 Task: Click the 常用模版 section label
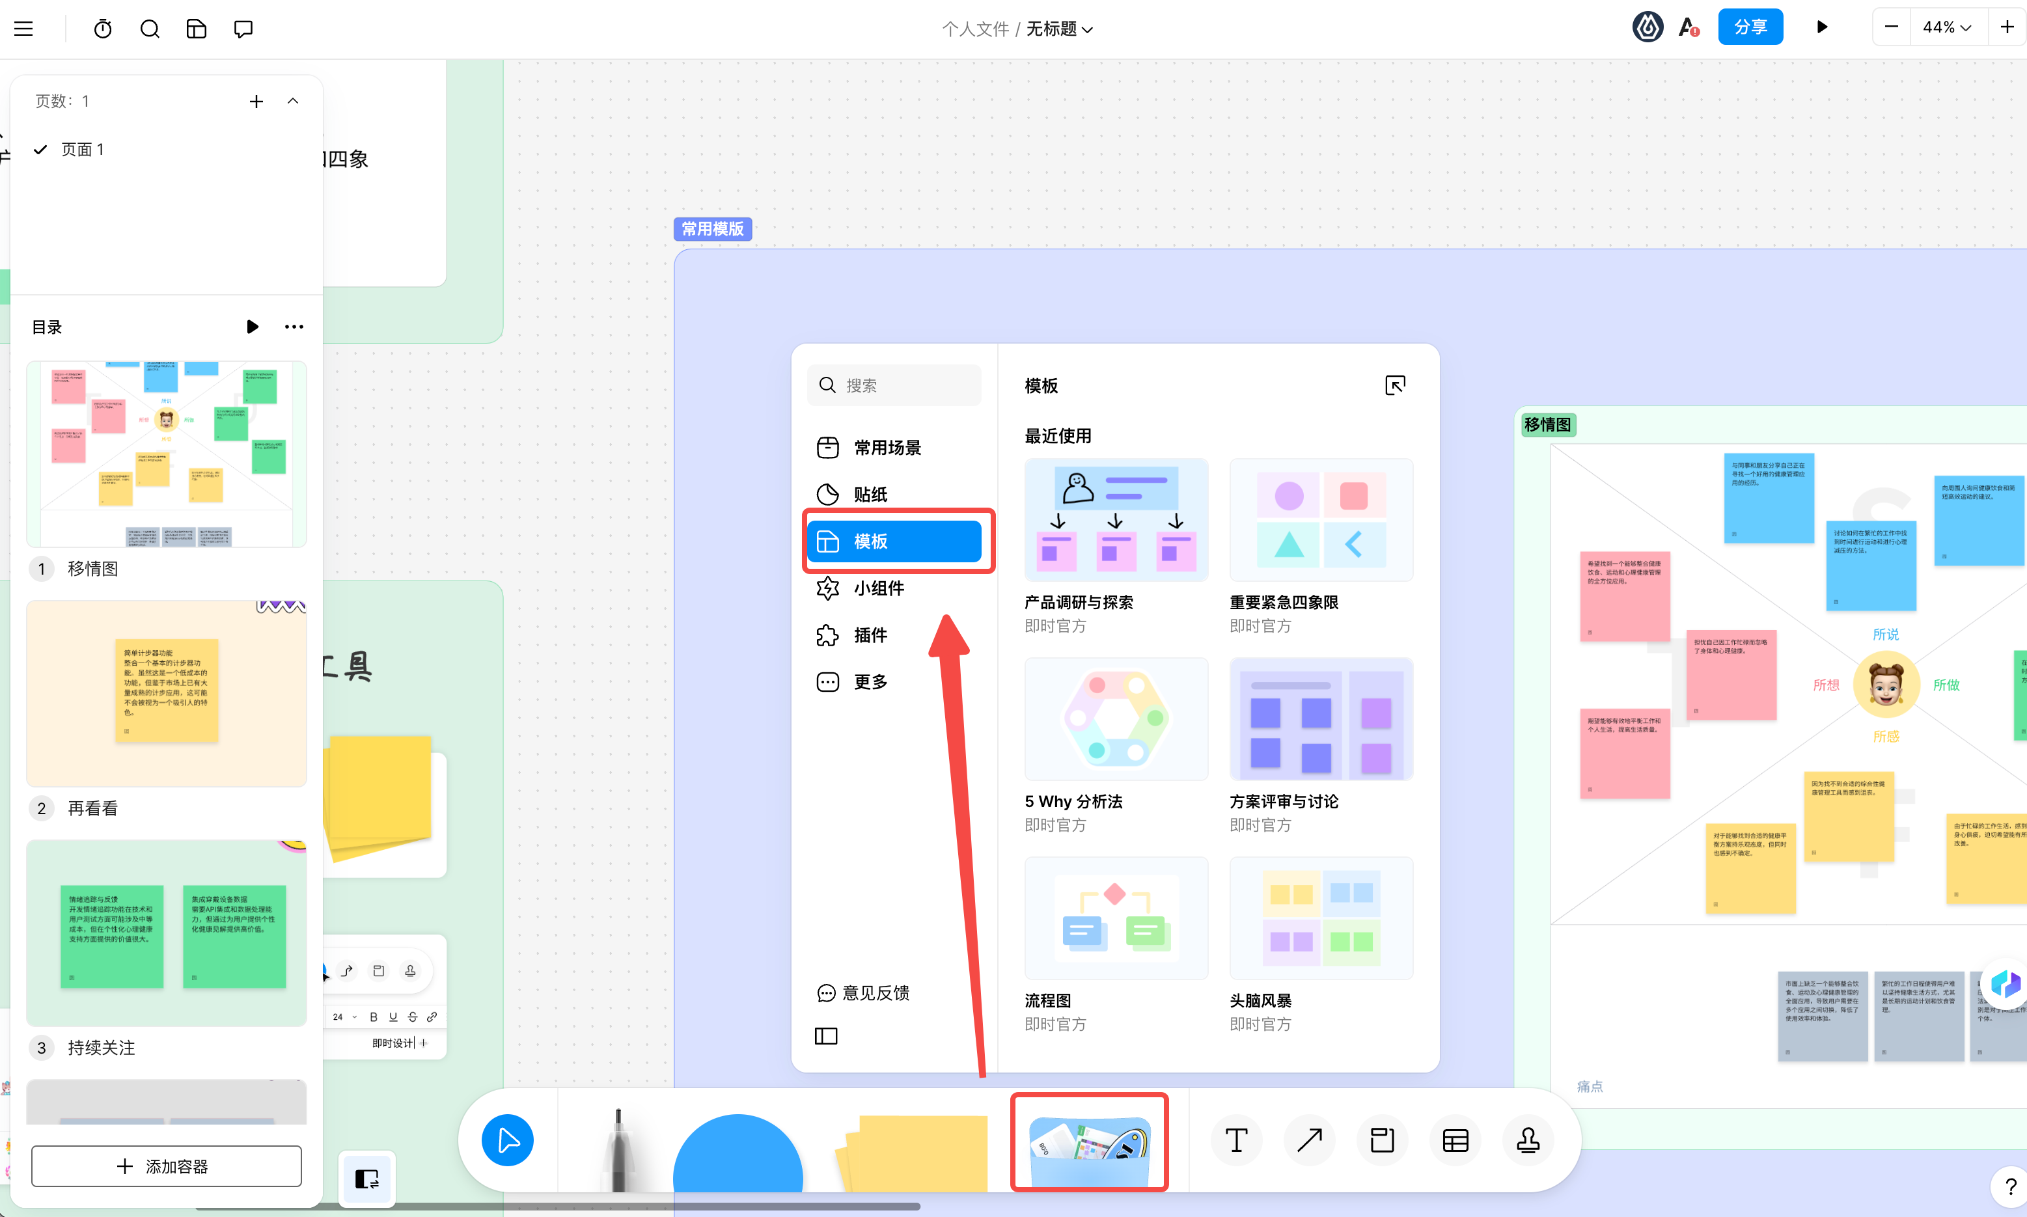tap(713, 229)
